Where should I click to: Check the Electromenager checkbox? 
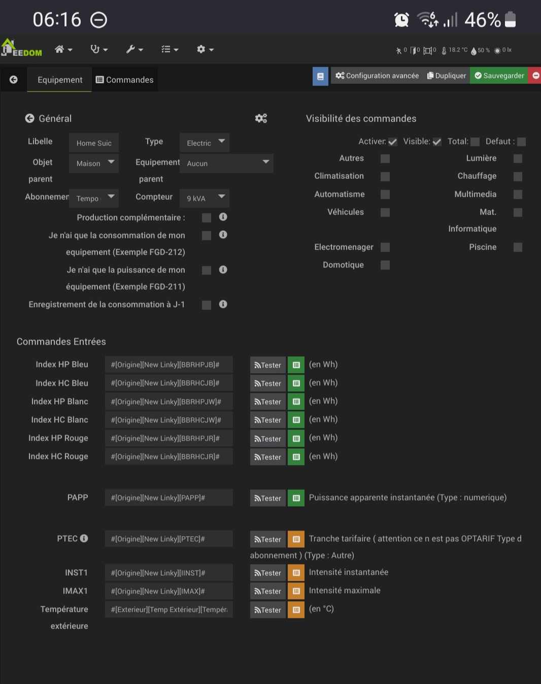tap(385, 247)
